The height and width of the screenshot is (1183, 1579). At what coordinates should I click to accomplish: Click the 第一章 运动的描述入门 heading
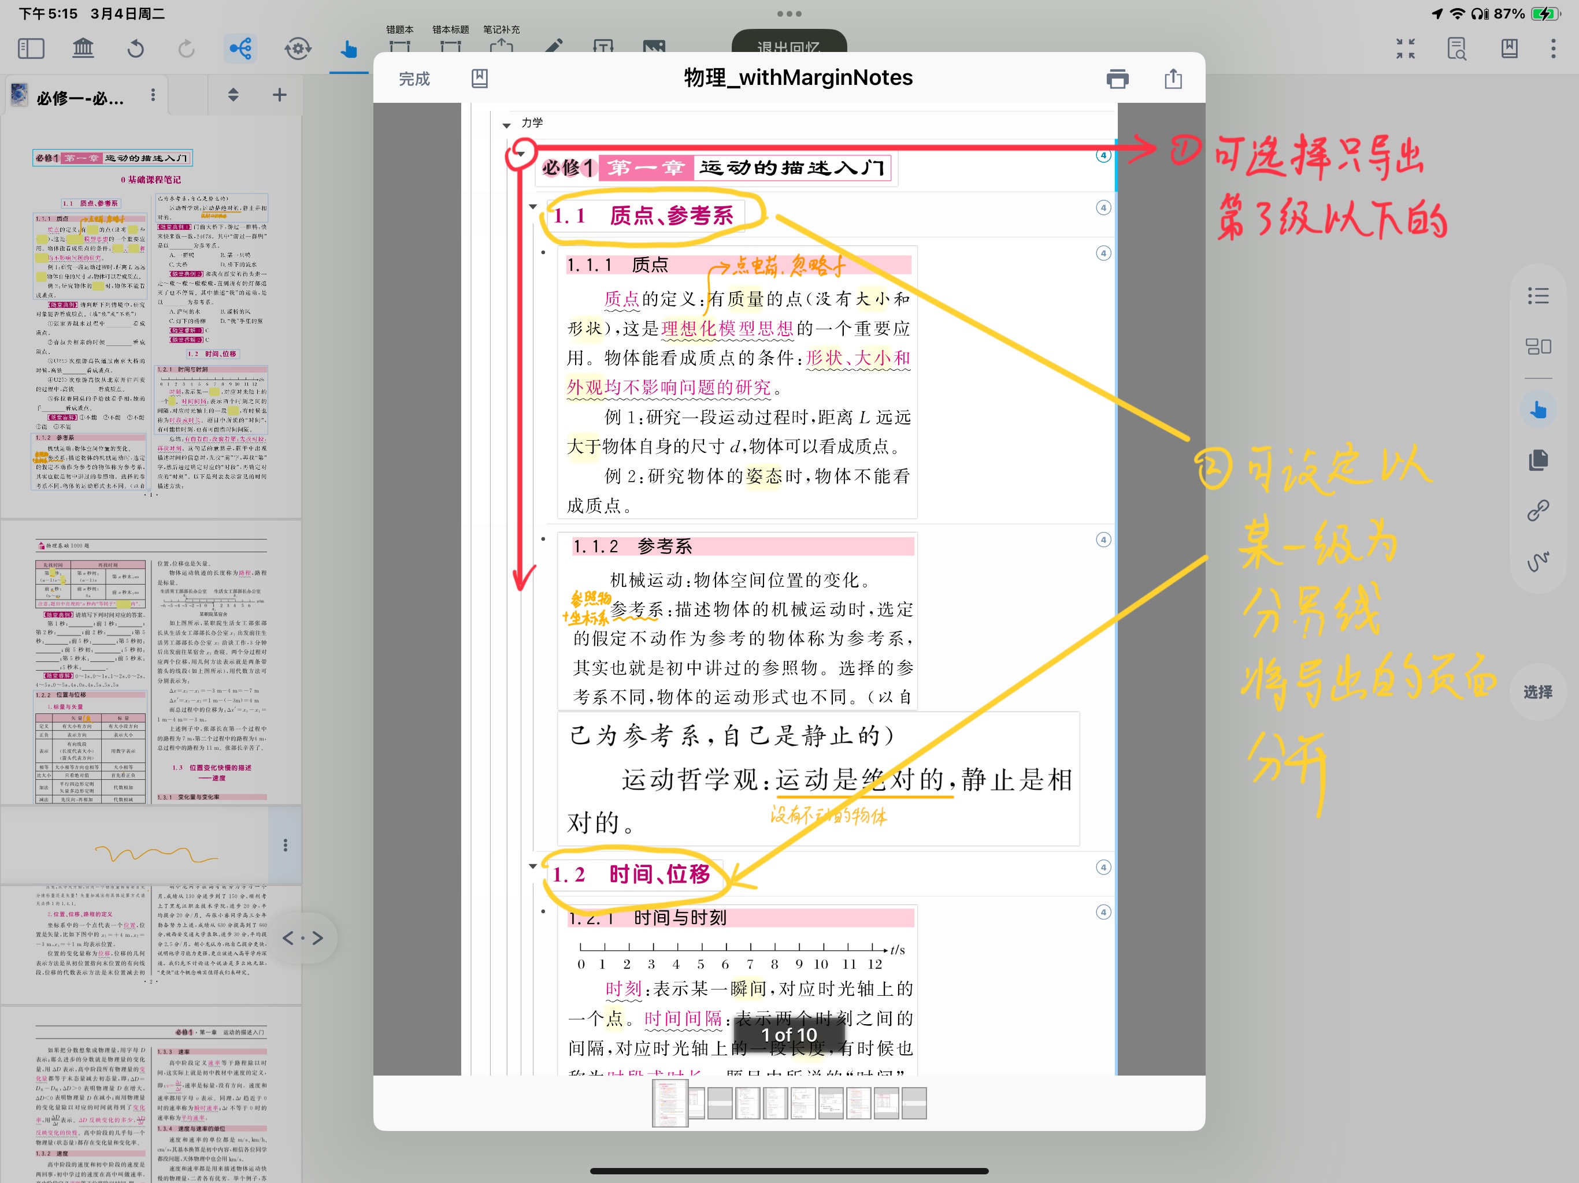[x=716, y=169]
